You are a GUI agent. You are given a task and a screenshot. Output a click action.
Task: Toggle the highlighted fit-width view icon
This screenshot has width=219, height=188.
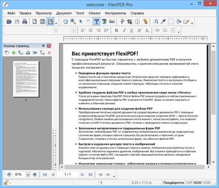point(50,22)
